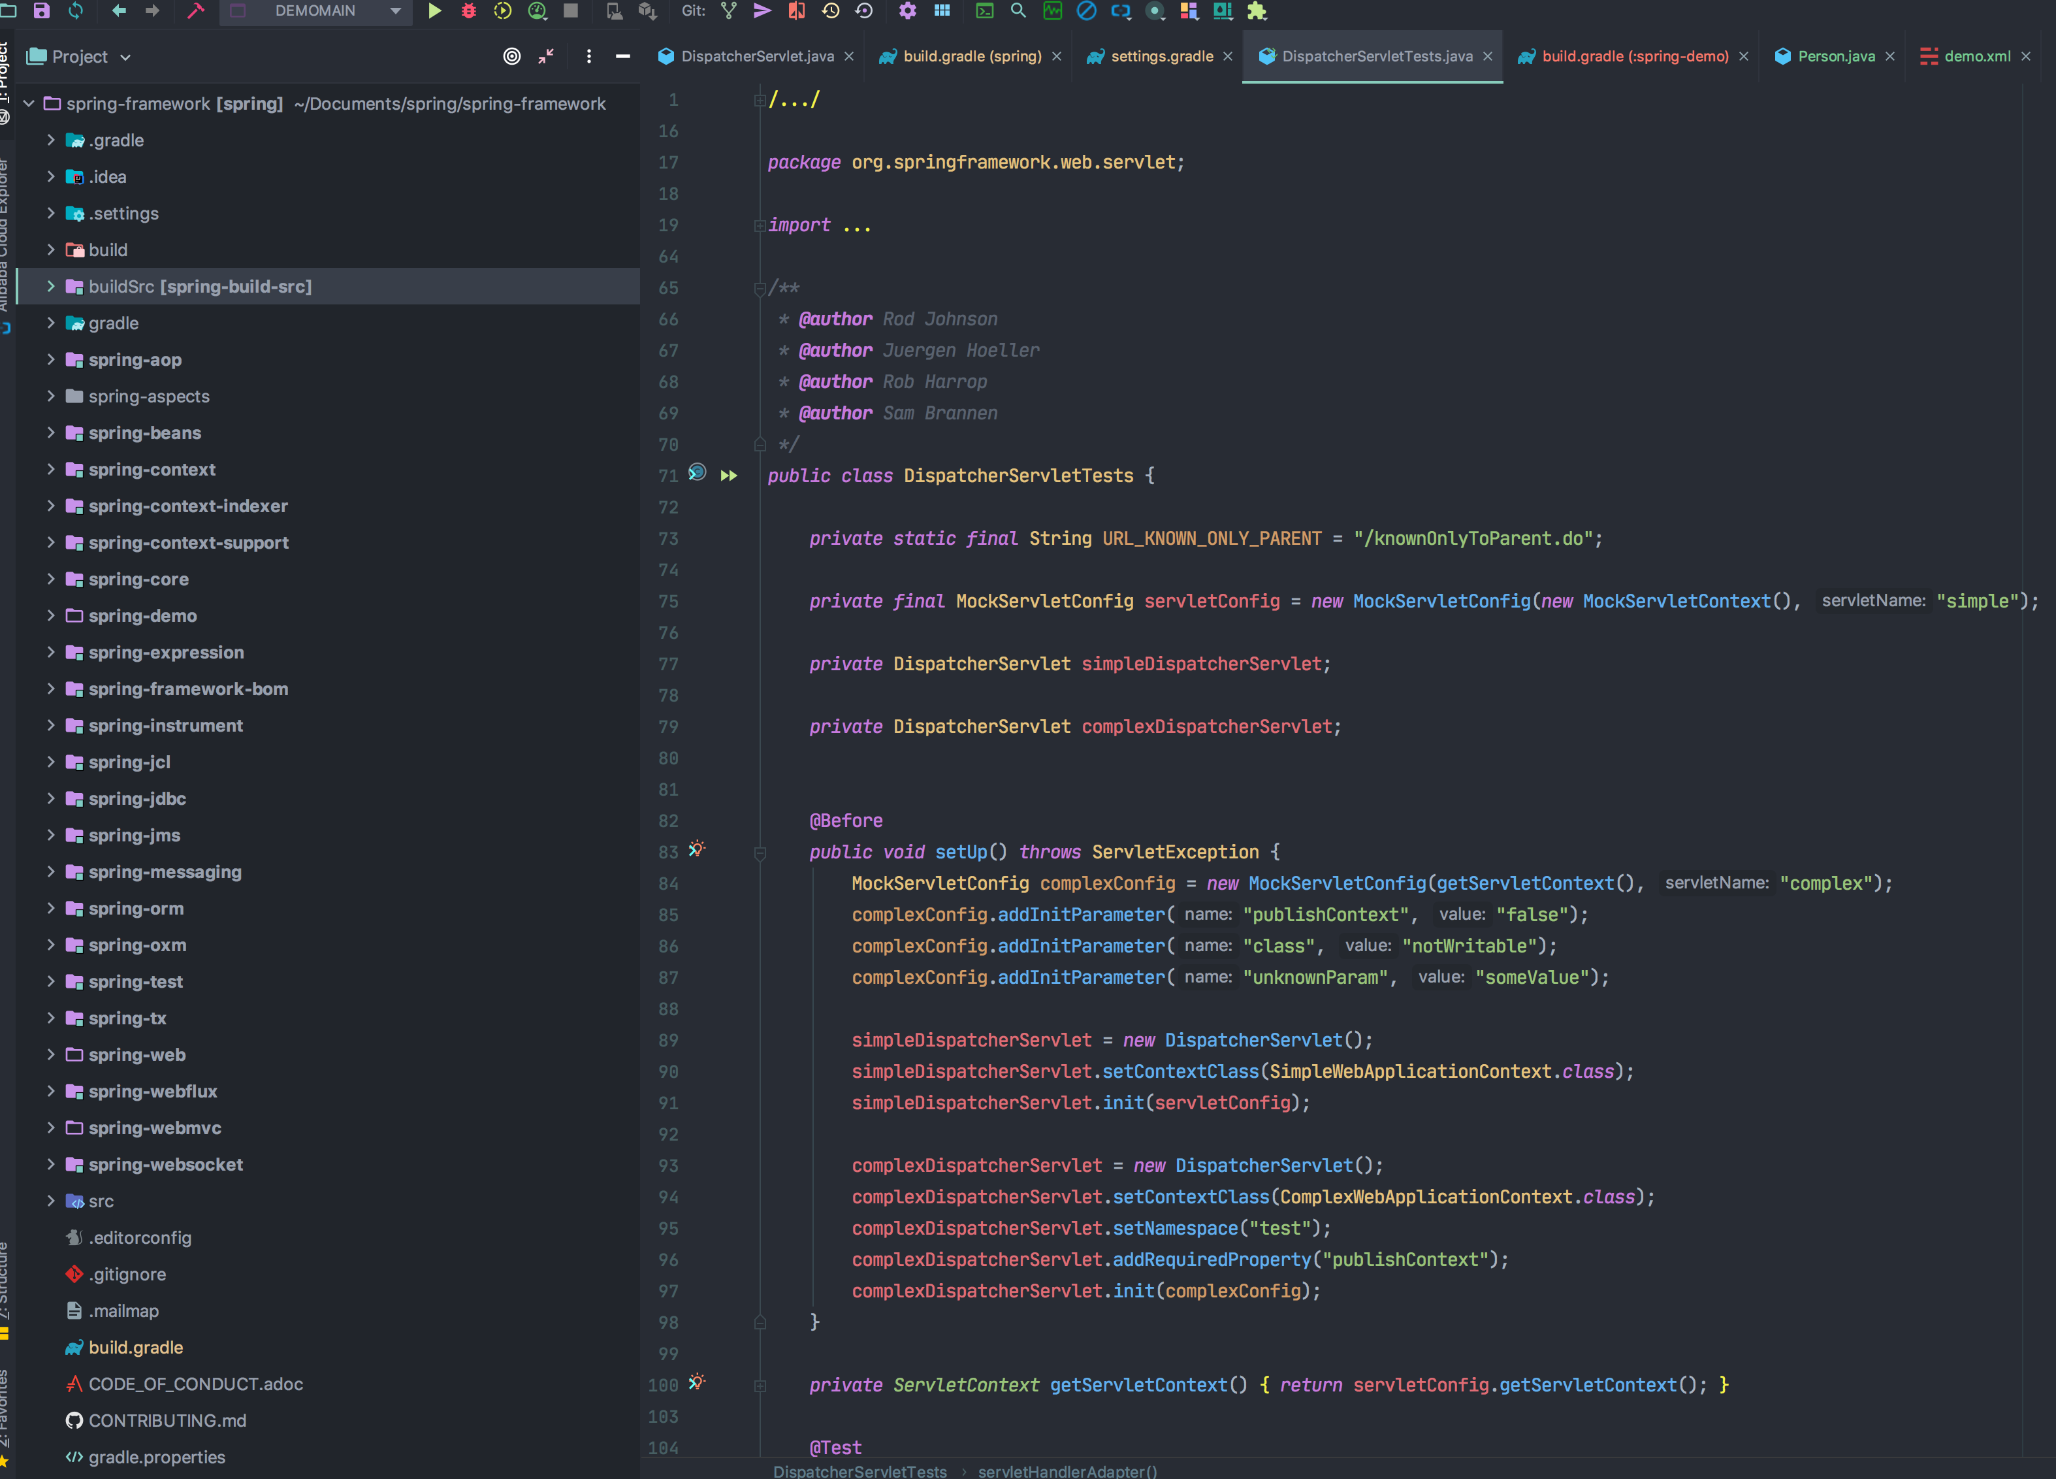
Task: Unfold the collapsed import section
Action: click(x=760, y=226)
